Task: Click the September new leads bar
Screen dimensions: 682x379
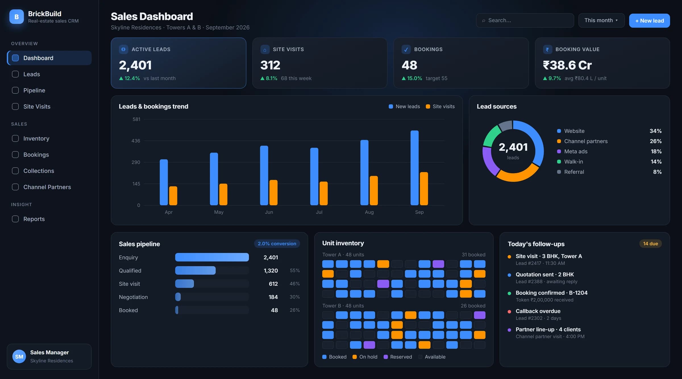Action: click(415, 168)
